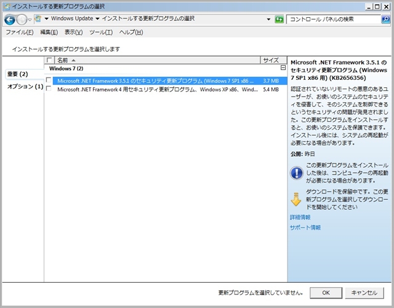Click the greyed Forward arrow button
The image size is (394, 308).
(x=22, y=20)
